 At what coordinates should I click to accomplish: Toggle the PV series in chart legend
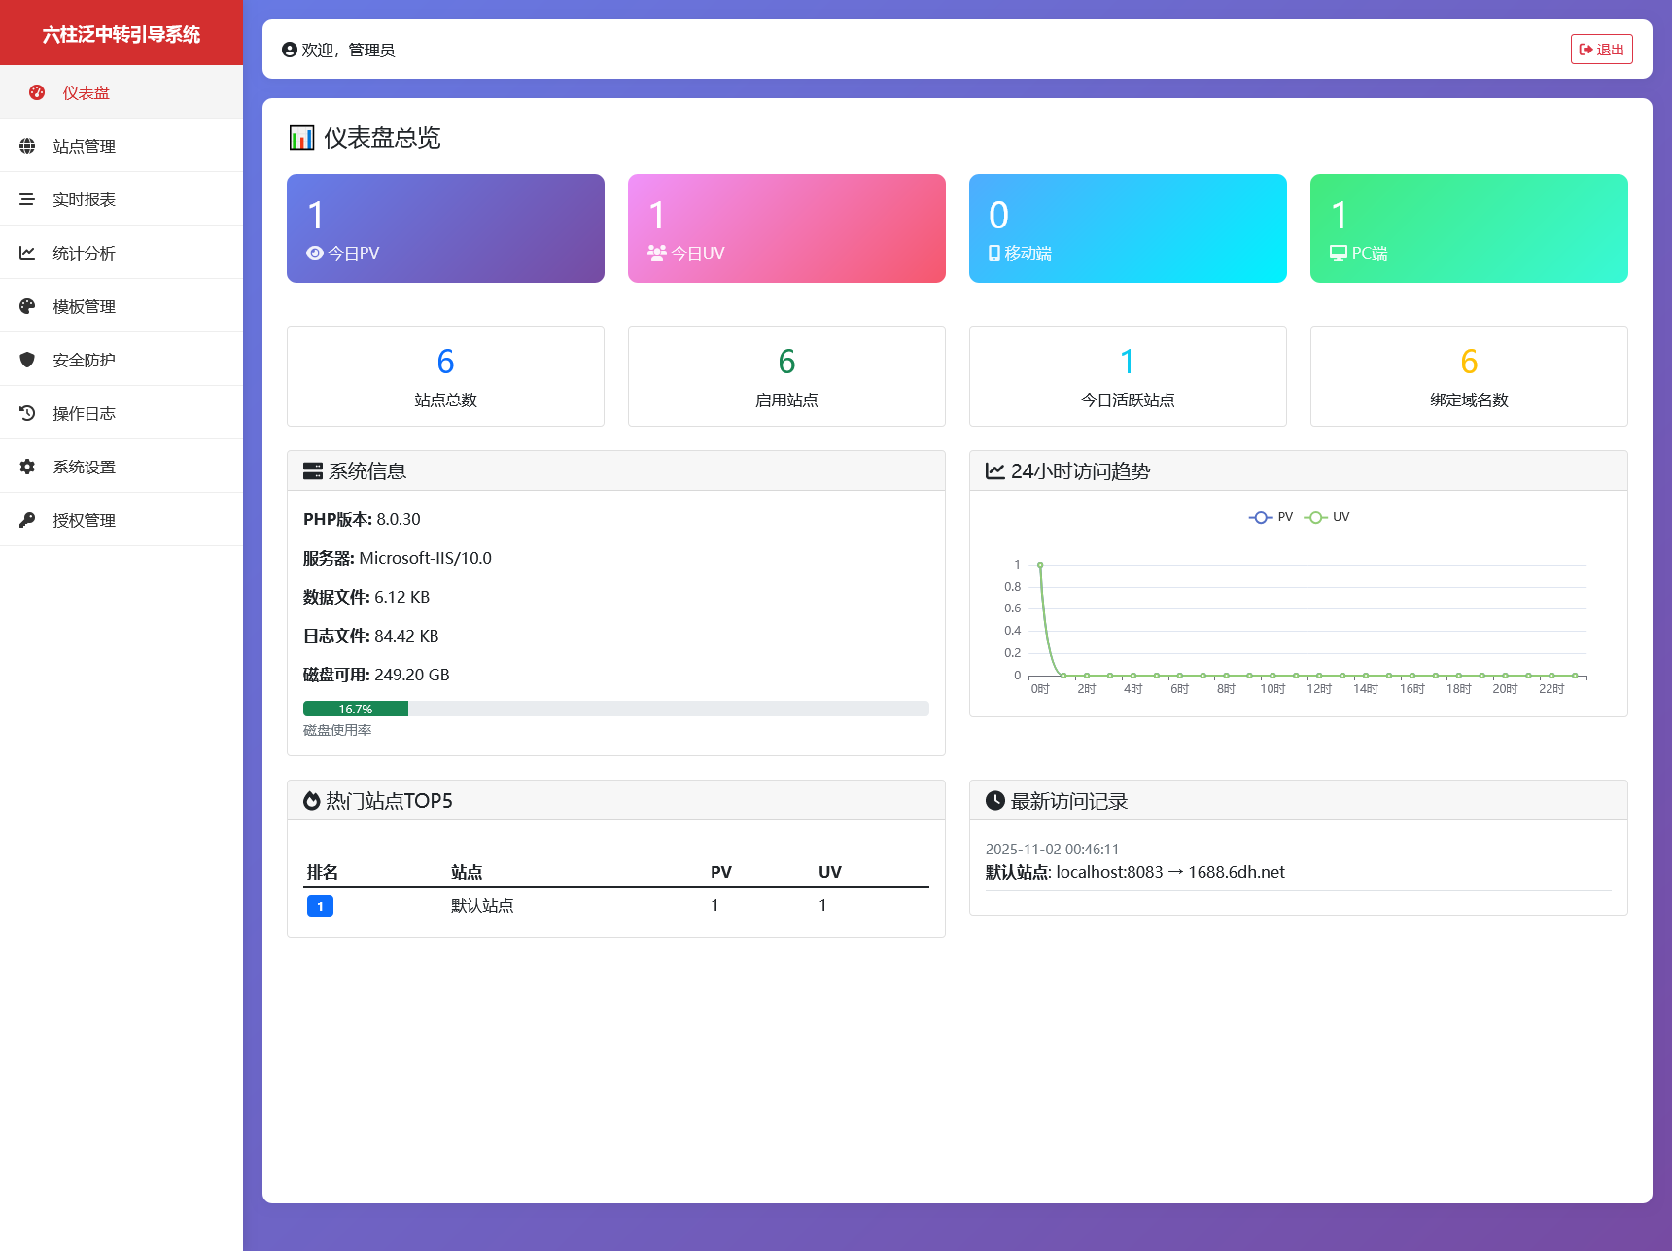1271,517
